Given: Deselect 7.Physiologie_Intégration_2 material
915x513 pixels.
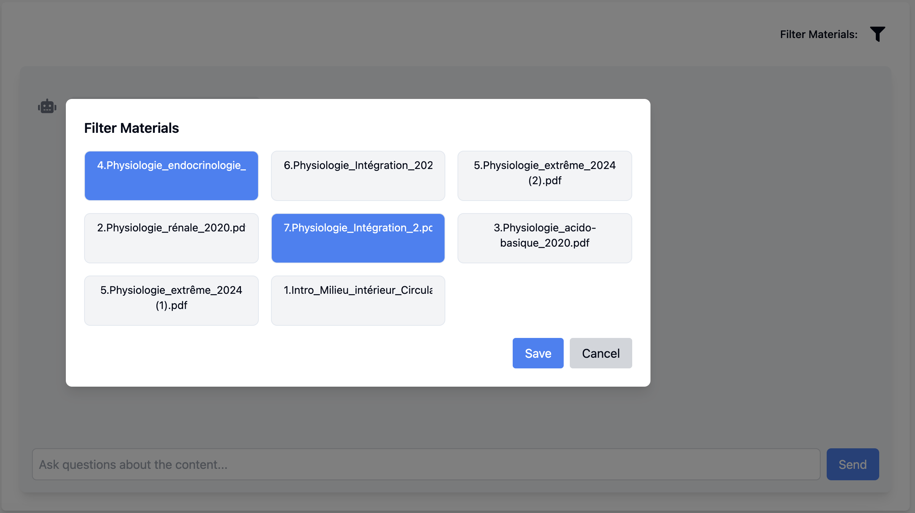Looking at the screenshot, I should pyautogui.click(x=358, y=238).
